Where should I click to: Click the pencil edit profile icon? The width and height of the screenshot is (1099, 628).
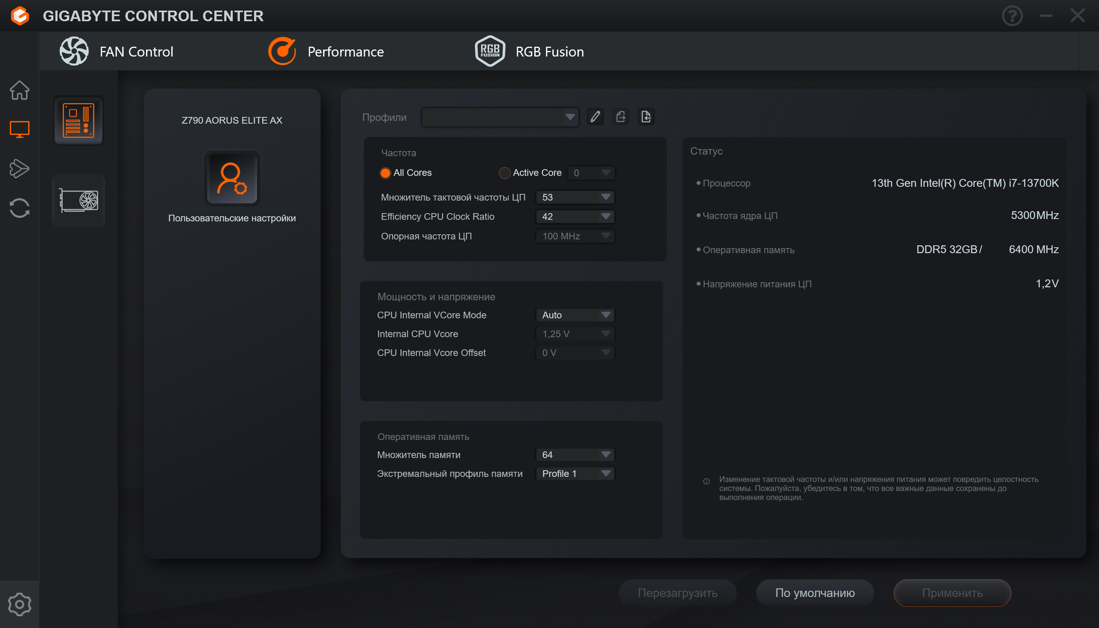click(x=595, y=117)
